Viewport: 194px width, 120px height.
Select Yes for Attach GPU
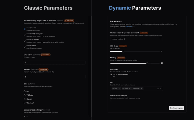(x=111, y=74)
